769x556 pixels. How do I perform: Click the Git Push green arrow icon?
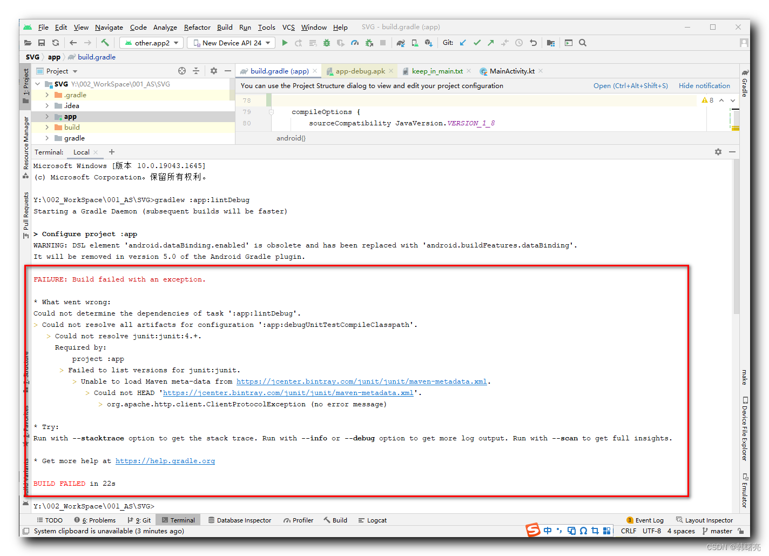[x=491, y=43]
